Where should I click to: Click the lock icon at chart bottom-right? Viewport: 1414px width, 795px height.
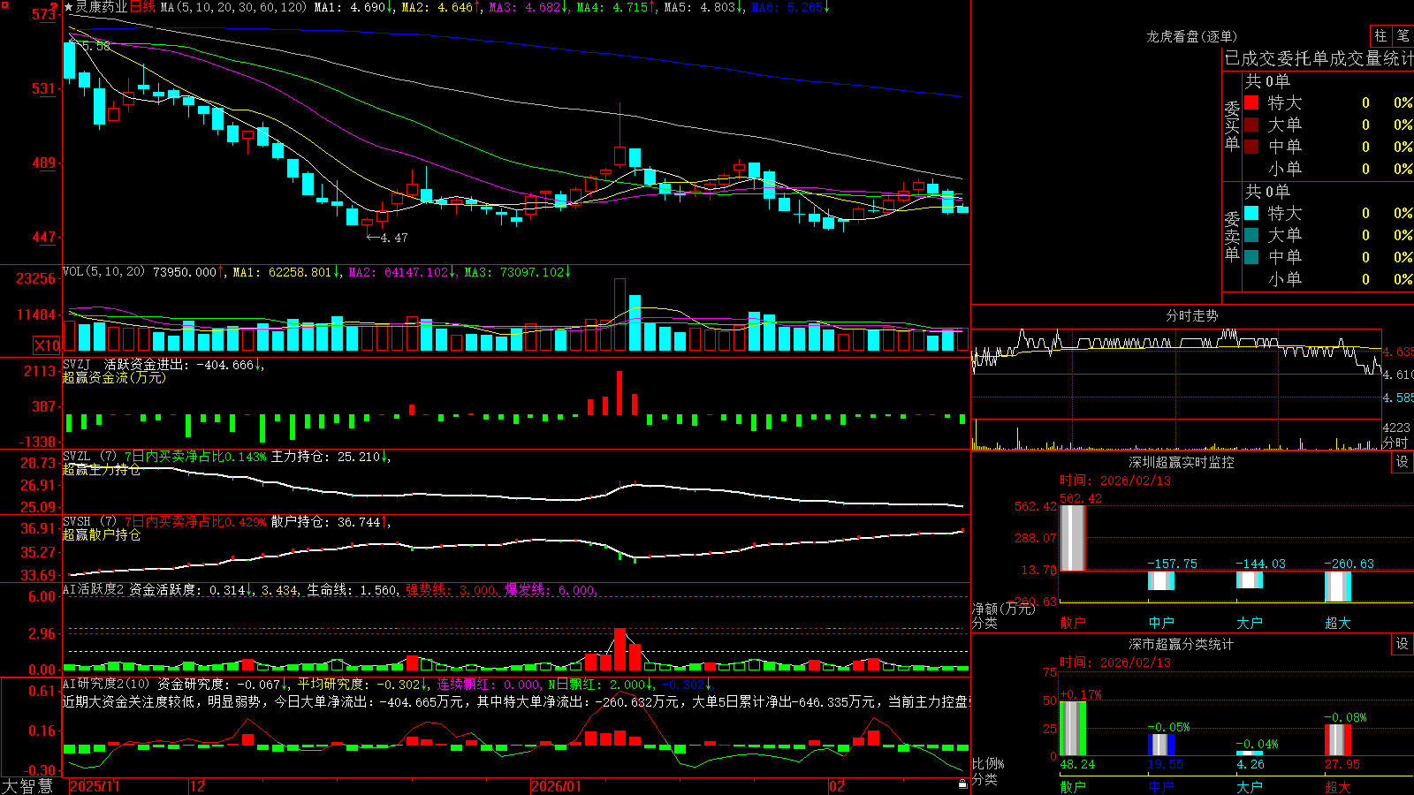point(962,784)
